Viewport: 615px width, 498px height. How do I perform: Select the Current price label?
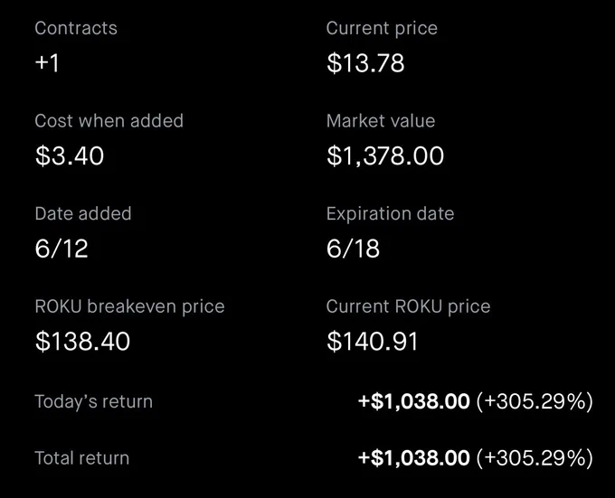pos(382,28)
